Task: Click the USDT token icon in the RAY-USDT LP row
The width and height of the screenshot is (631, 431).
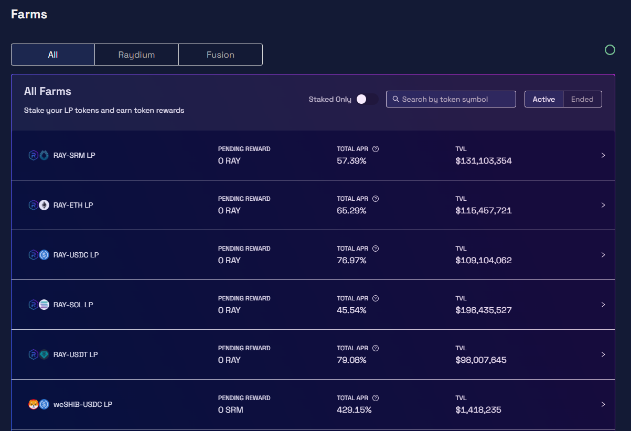Action: point(44,354)
